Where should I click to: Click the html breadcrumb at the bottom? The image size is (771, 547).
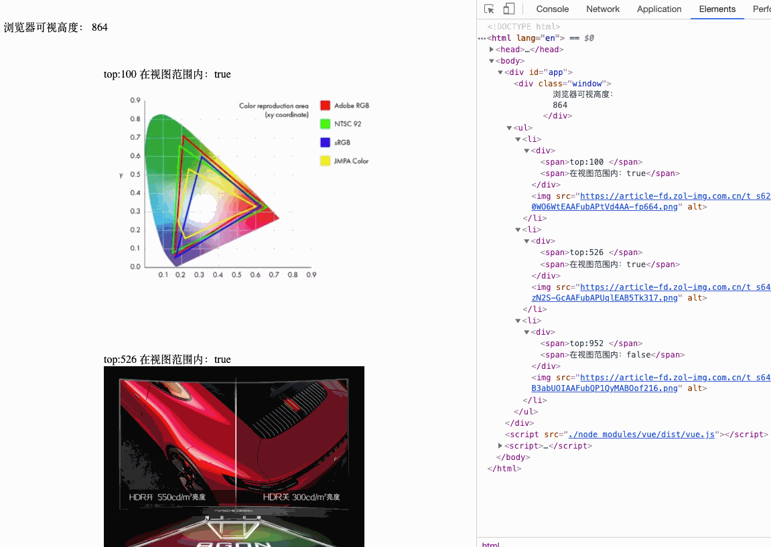(491, 544)
